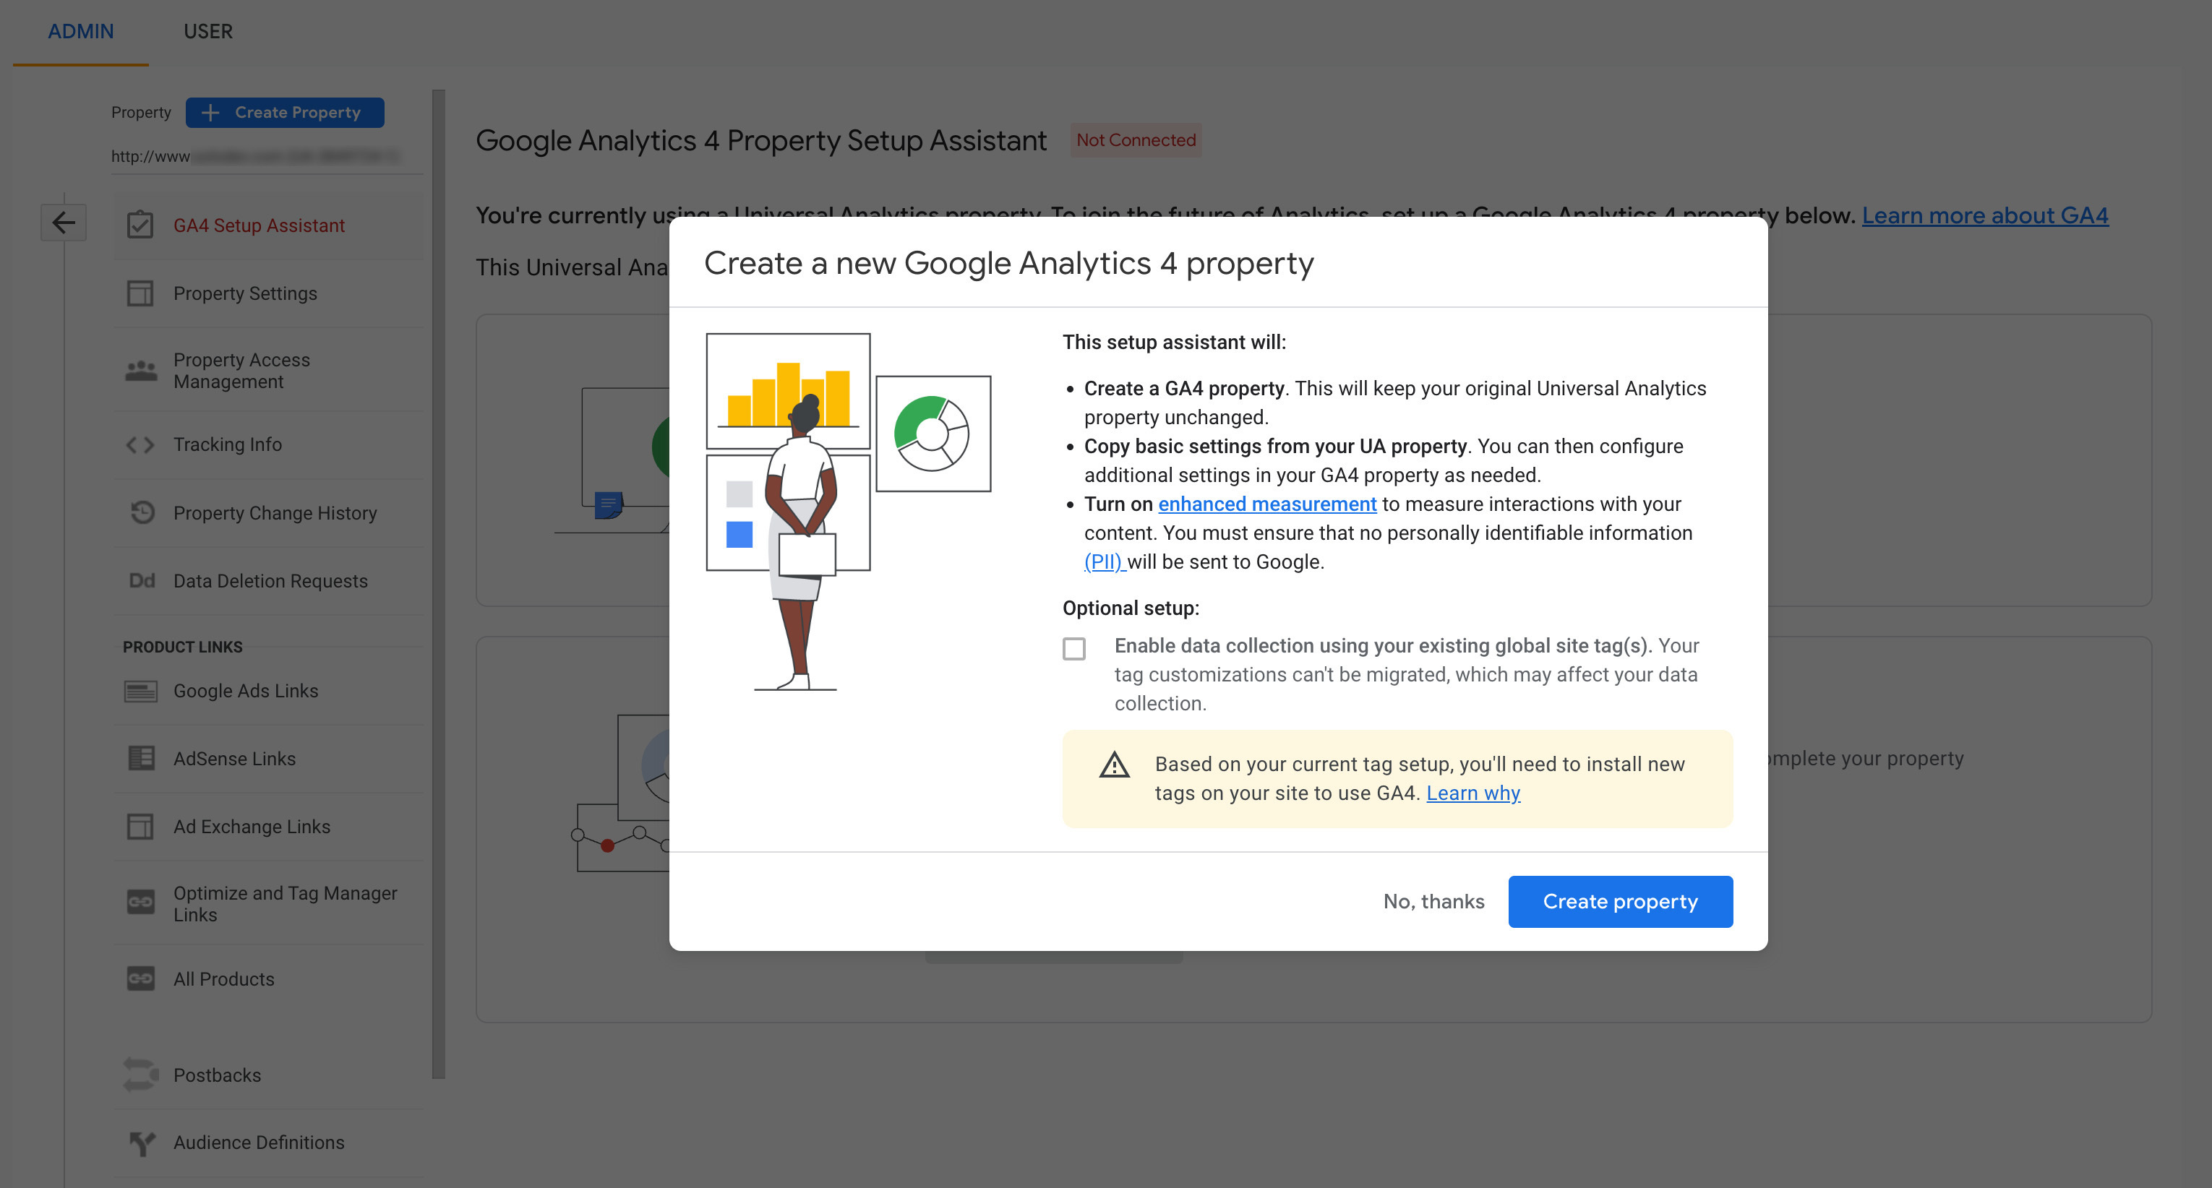This screenshot has height=1188, width=2212.
Task: Click the Google Ads Links icon
Action: [x=142, y=691]
